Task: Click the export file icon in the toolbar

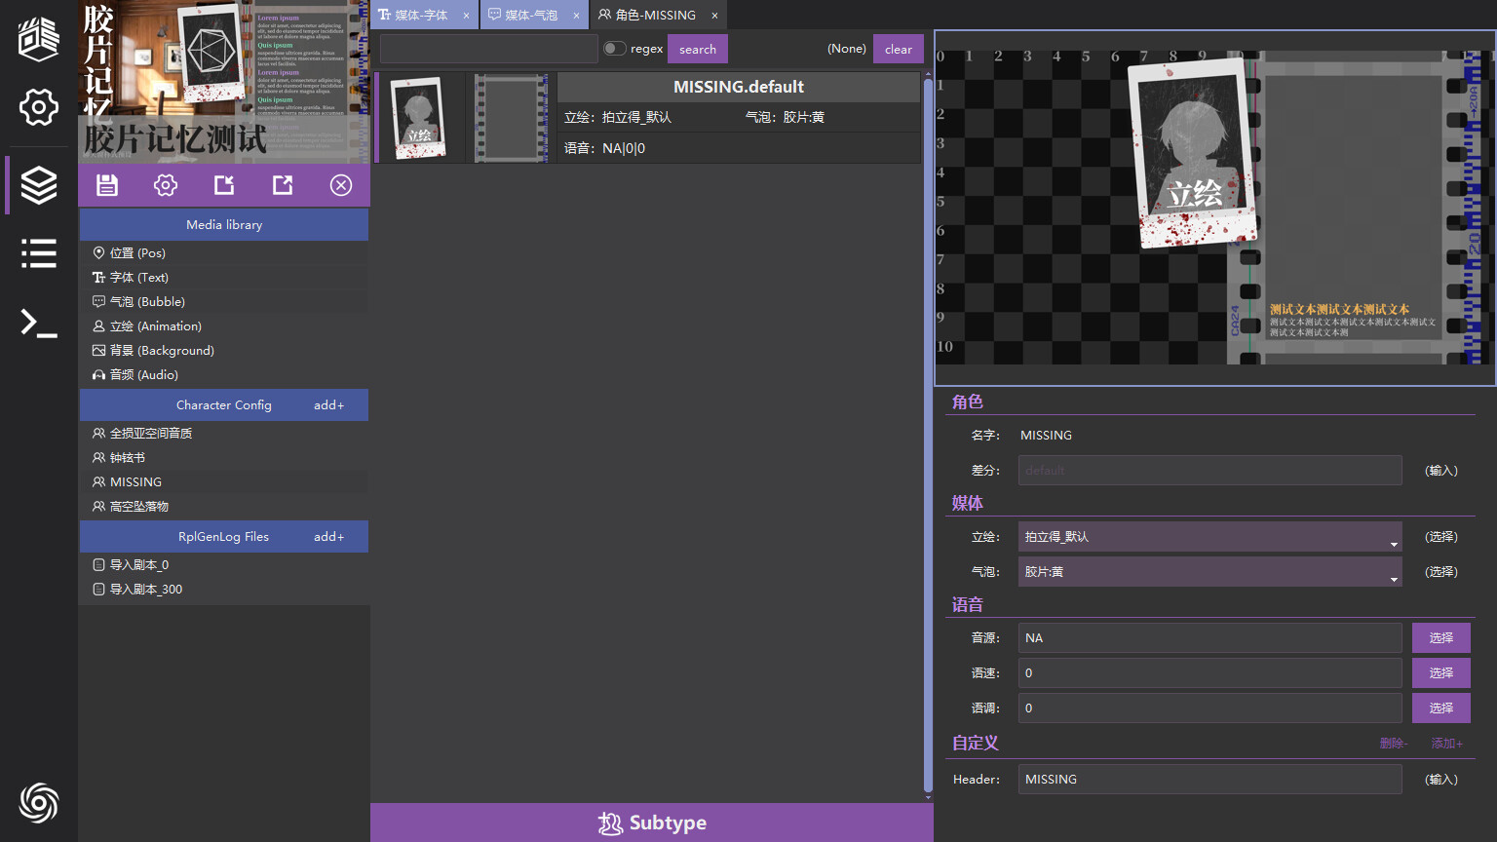Action: pyautogui.click(x=282, y=185)
